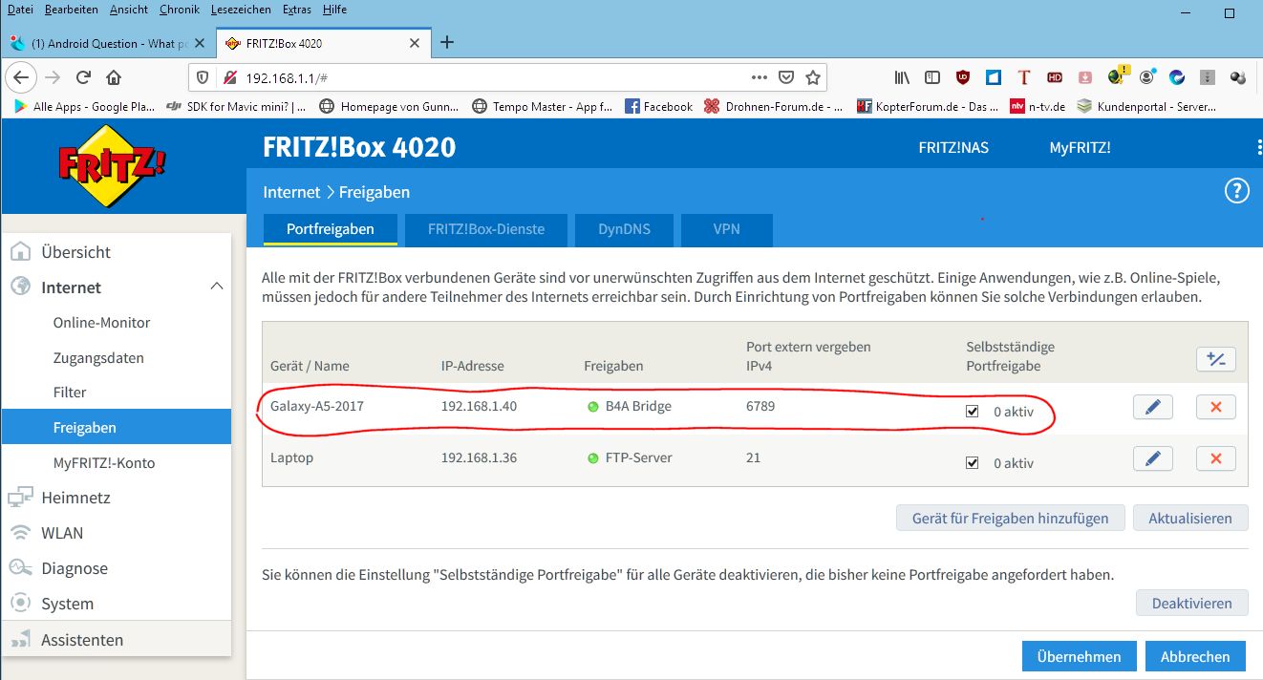Toggle independent port sharing for Galaxy-A5-2017
This screenshot has height=680, width=1263.
click(973, 412)
